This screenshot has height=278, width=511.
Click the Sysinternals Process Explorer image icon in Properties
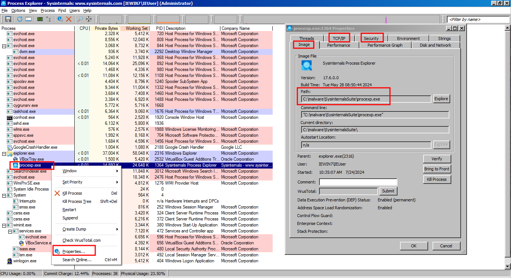coord(307,65)
